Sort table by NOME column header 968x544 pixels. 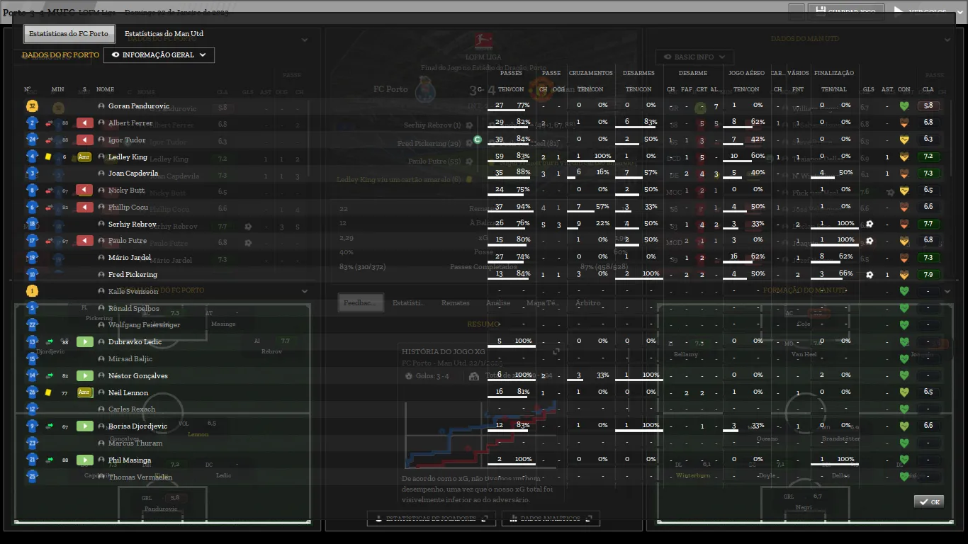coord(106,90)
